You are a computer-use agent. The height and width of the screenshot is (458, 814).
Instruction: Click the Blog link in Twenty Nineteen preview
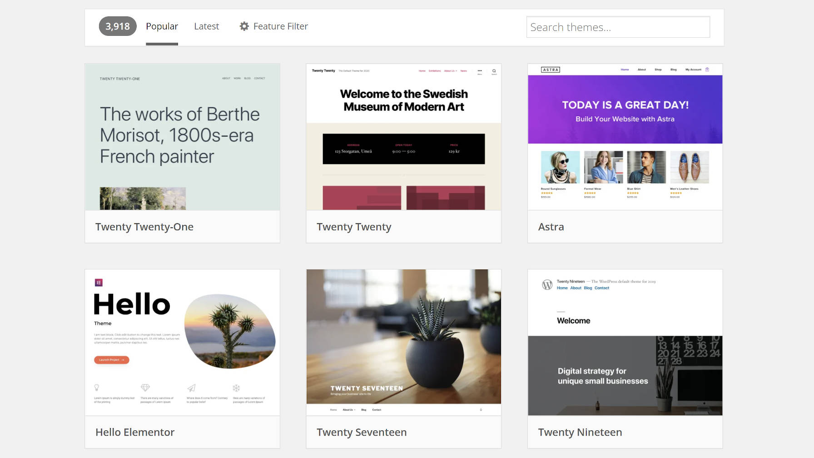(x=588, y=288)
